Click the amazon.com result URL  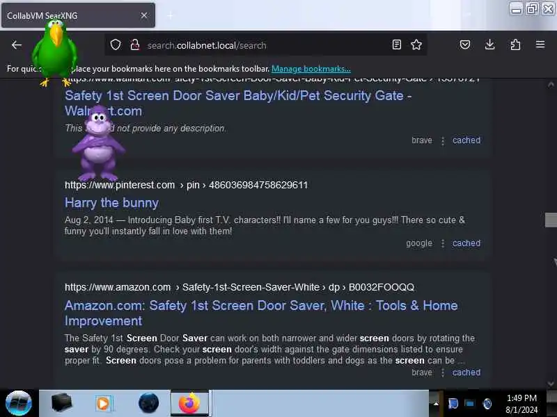tap(240, 287)
